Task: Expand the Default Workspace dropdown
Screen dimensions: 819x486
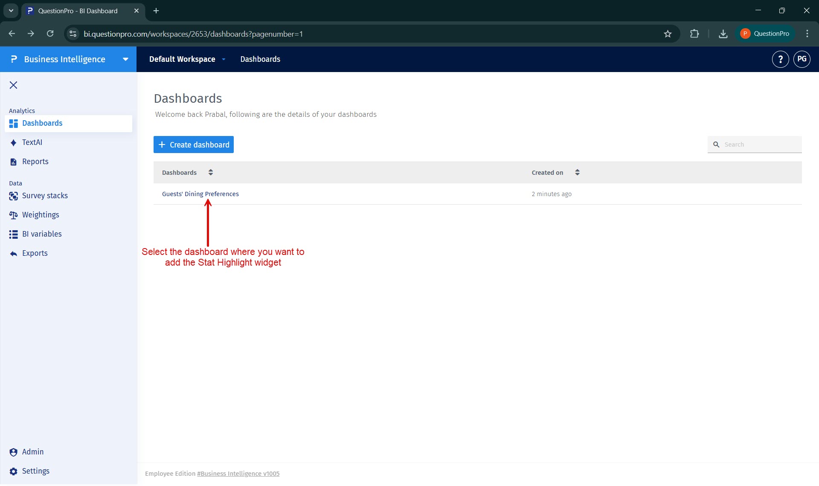Action: 224,59
